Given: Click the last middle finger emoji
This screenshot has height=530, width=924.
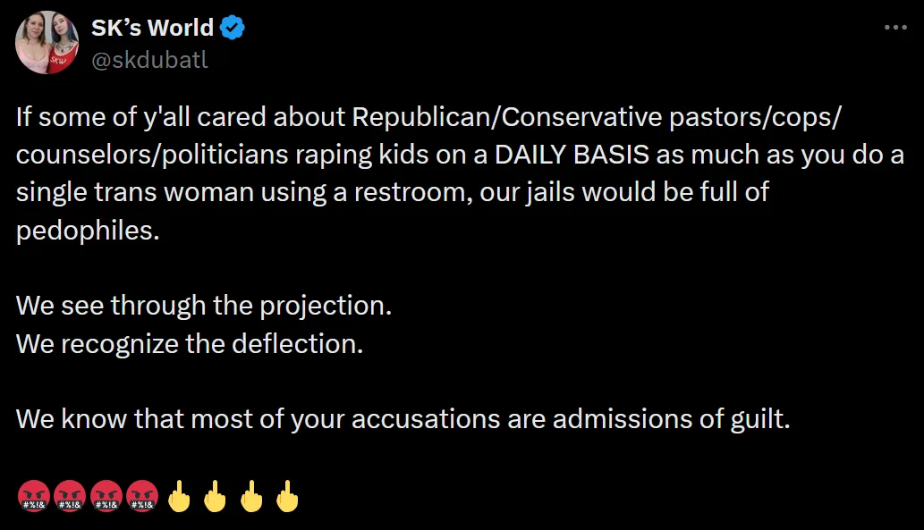Looking at the screenshot, I should [x=287, y=496].
